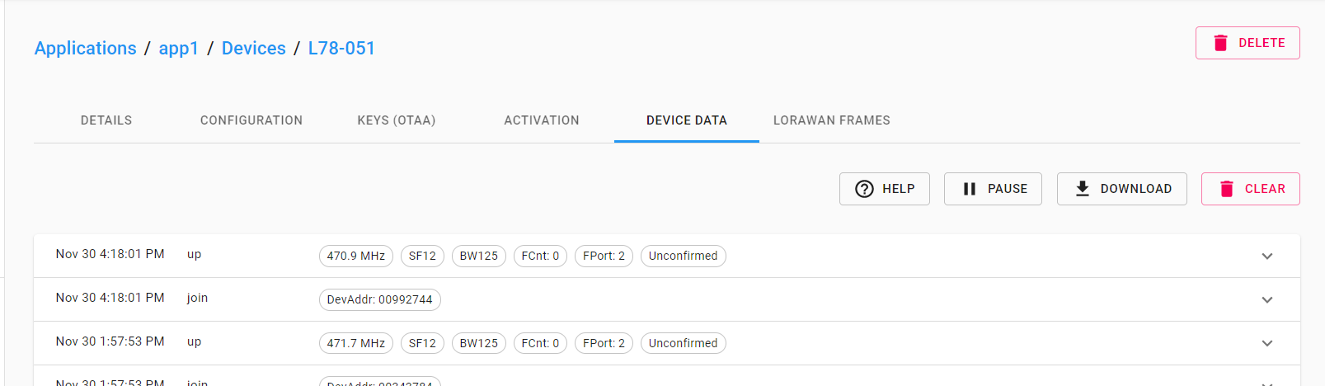Open the app1 breadcrumb link
Viewport: 1325px width, 386px height.
(x=179, y=49)
